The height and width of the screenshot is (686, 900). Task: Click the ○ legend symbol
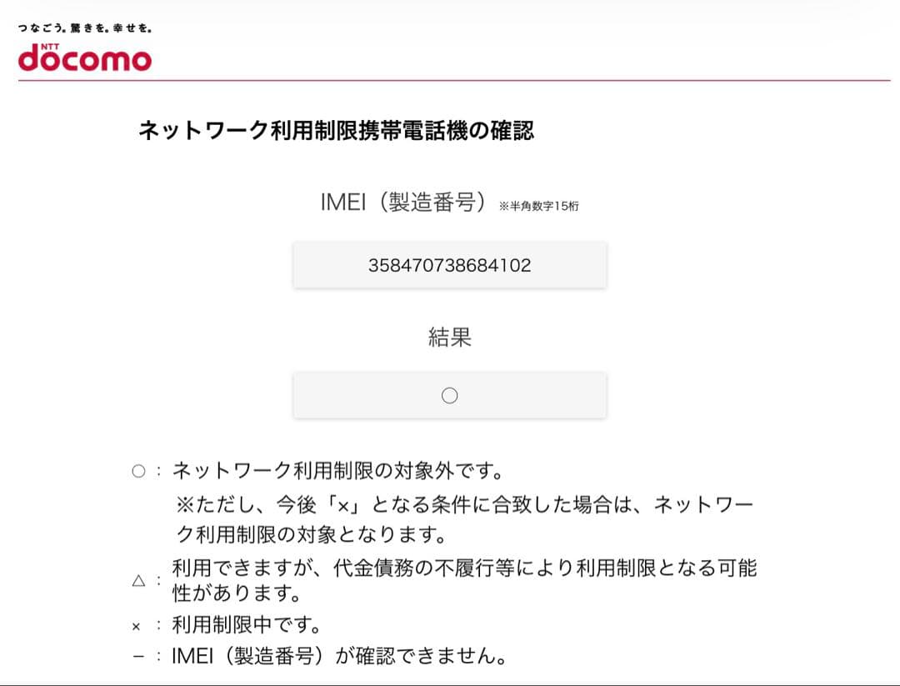point(138,472)
